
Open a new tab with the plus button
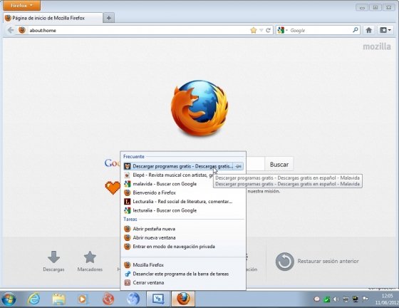point(108,18)
